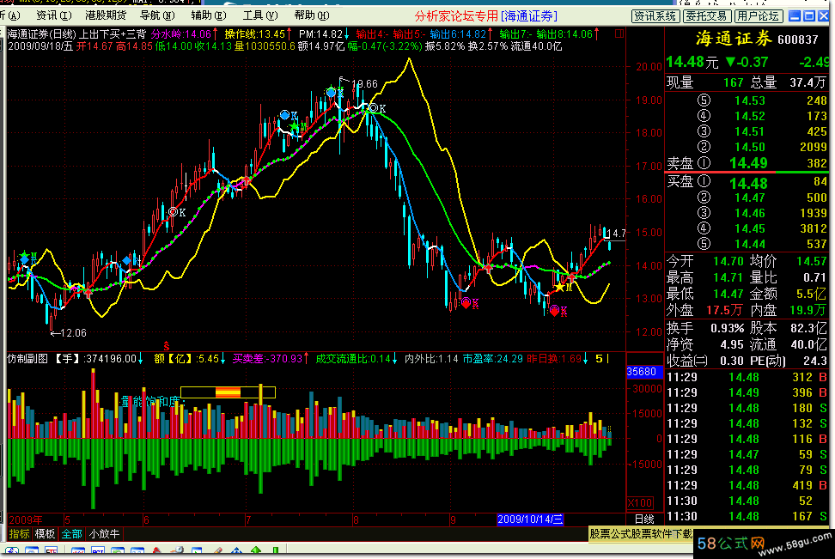
Task: Click the 今开 14.70 value
Action: [728, 261]
